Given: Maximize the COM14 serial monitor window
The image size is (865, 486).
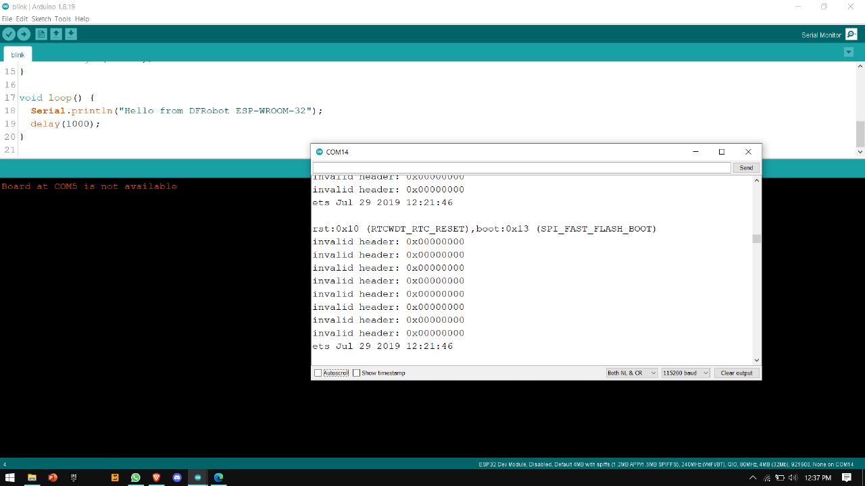Looking at the screenshot, I should (x=722, y=152).
